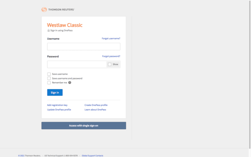The height and width of the screenshot is (157, 251).
Task: Toggle the Show password checkbox
Action: point(110,64)
